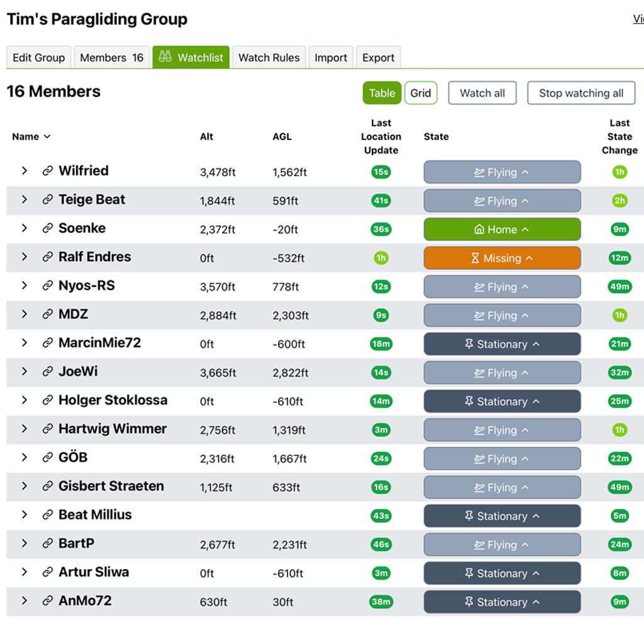
Task: Go to the Members tab
Action: [x=111, y=58]
